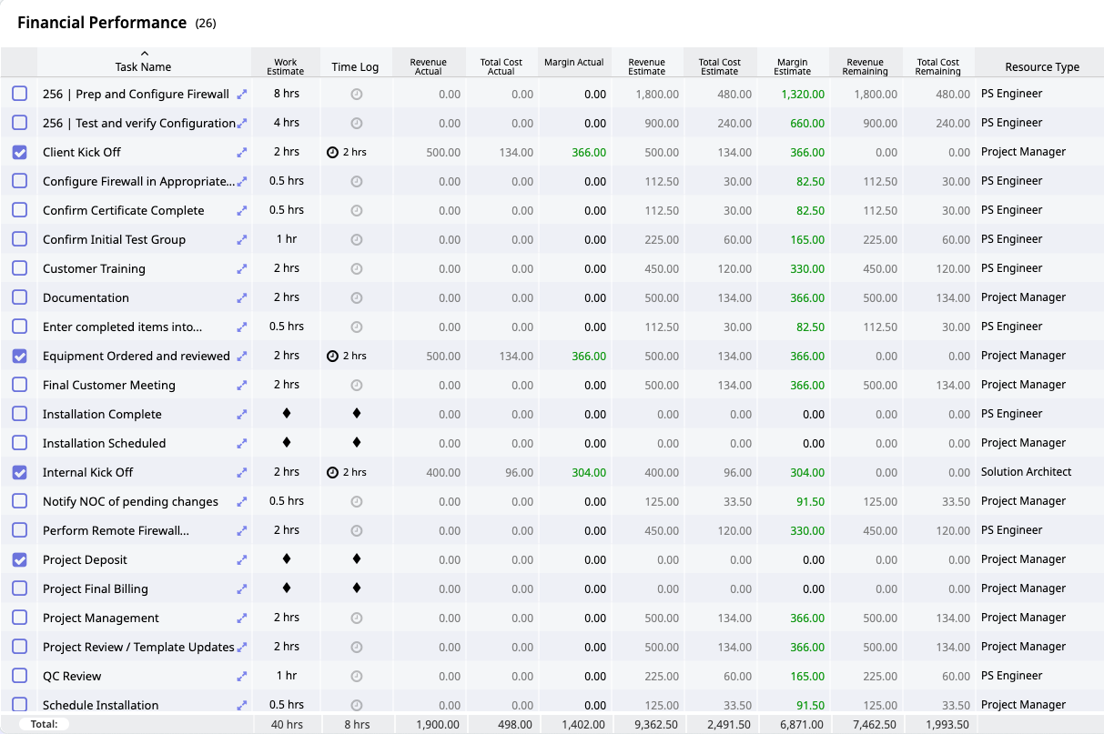This screenshot has height=734, width=1104.
Task: Click time log clock for QC Review
Action: click(357, 677)
